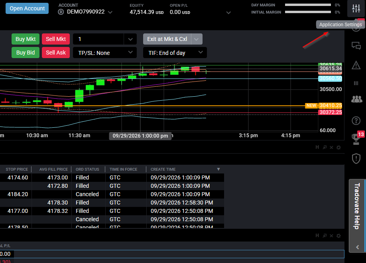
Task: Open the trophy icon with 13 badge
Action: point(356,138)
